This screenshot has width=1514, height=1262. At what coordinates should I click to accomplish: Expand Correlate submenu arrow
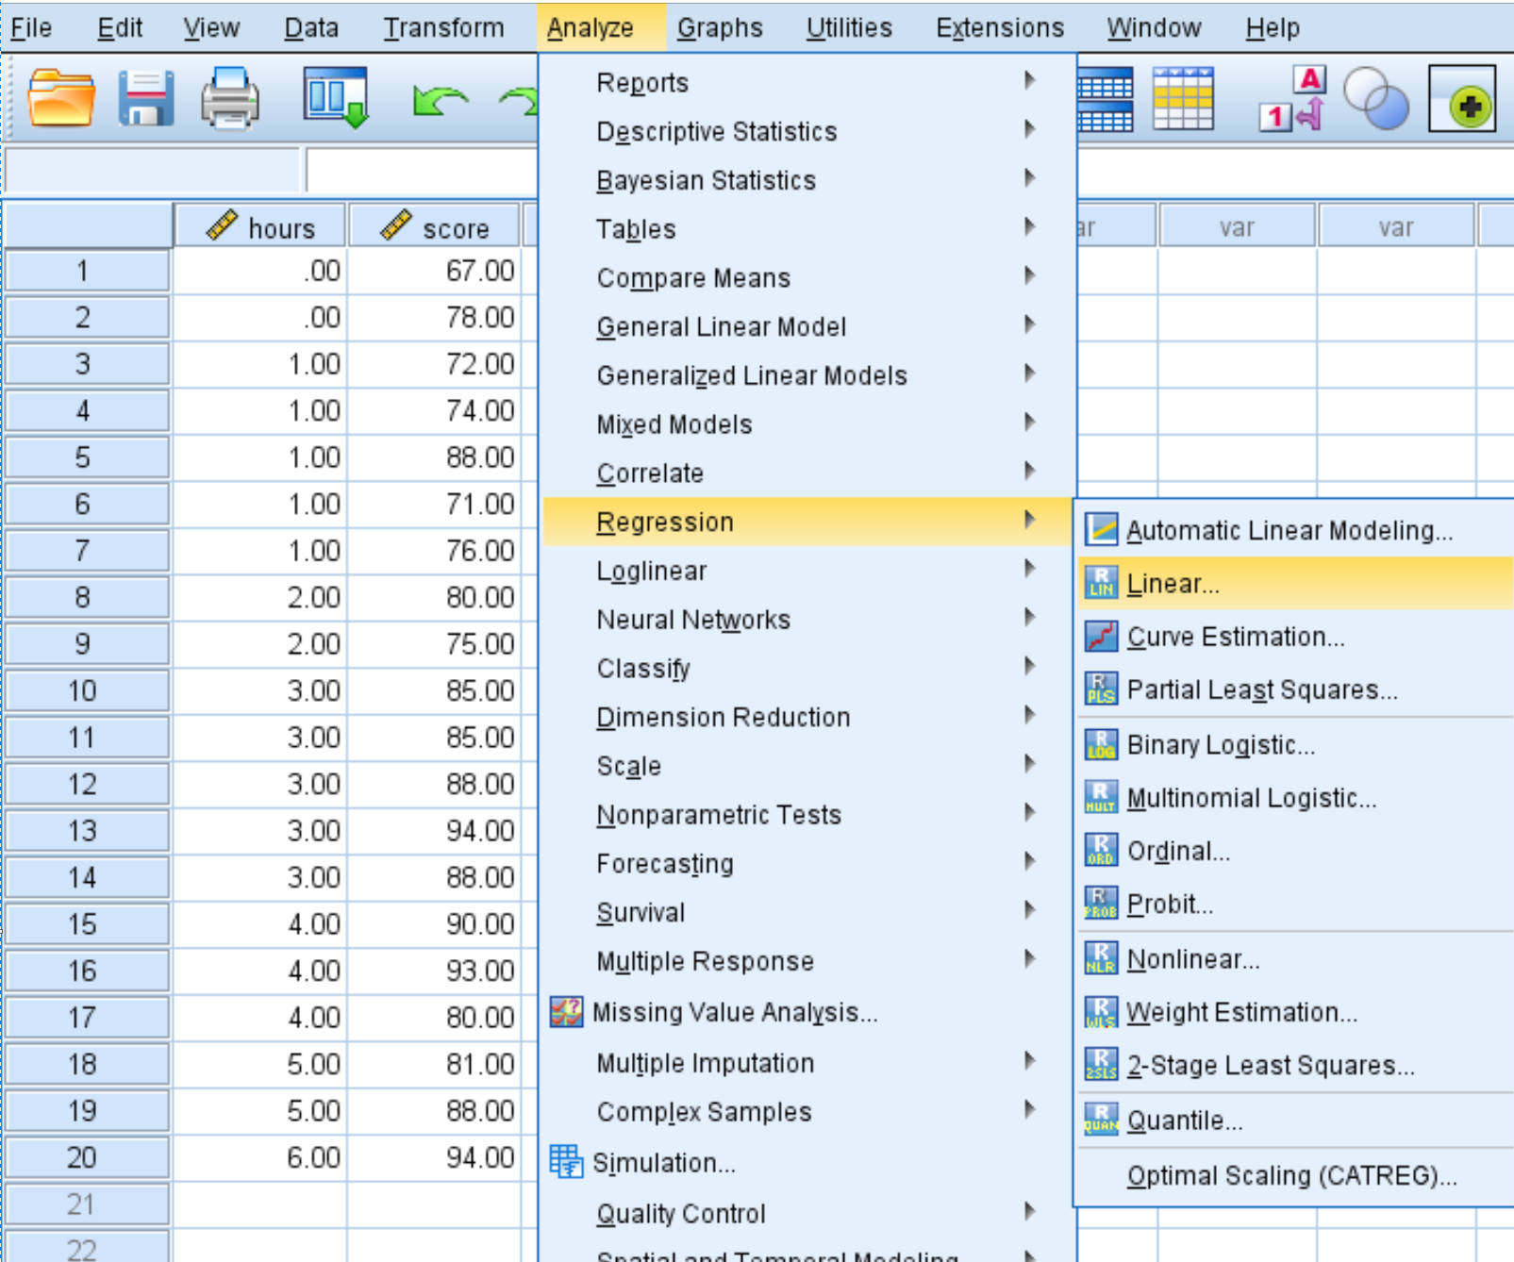point(1030,472)
